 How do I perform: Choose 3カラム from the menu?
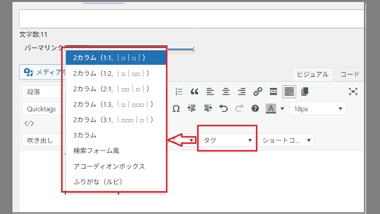click(x=116, y=135)
